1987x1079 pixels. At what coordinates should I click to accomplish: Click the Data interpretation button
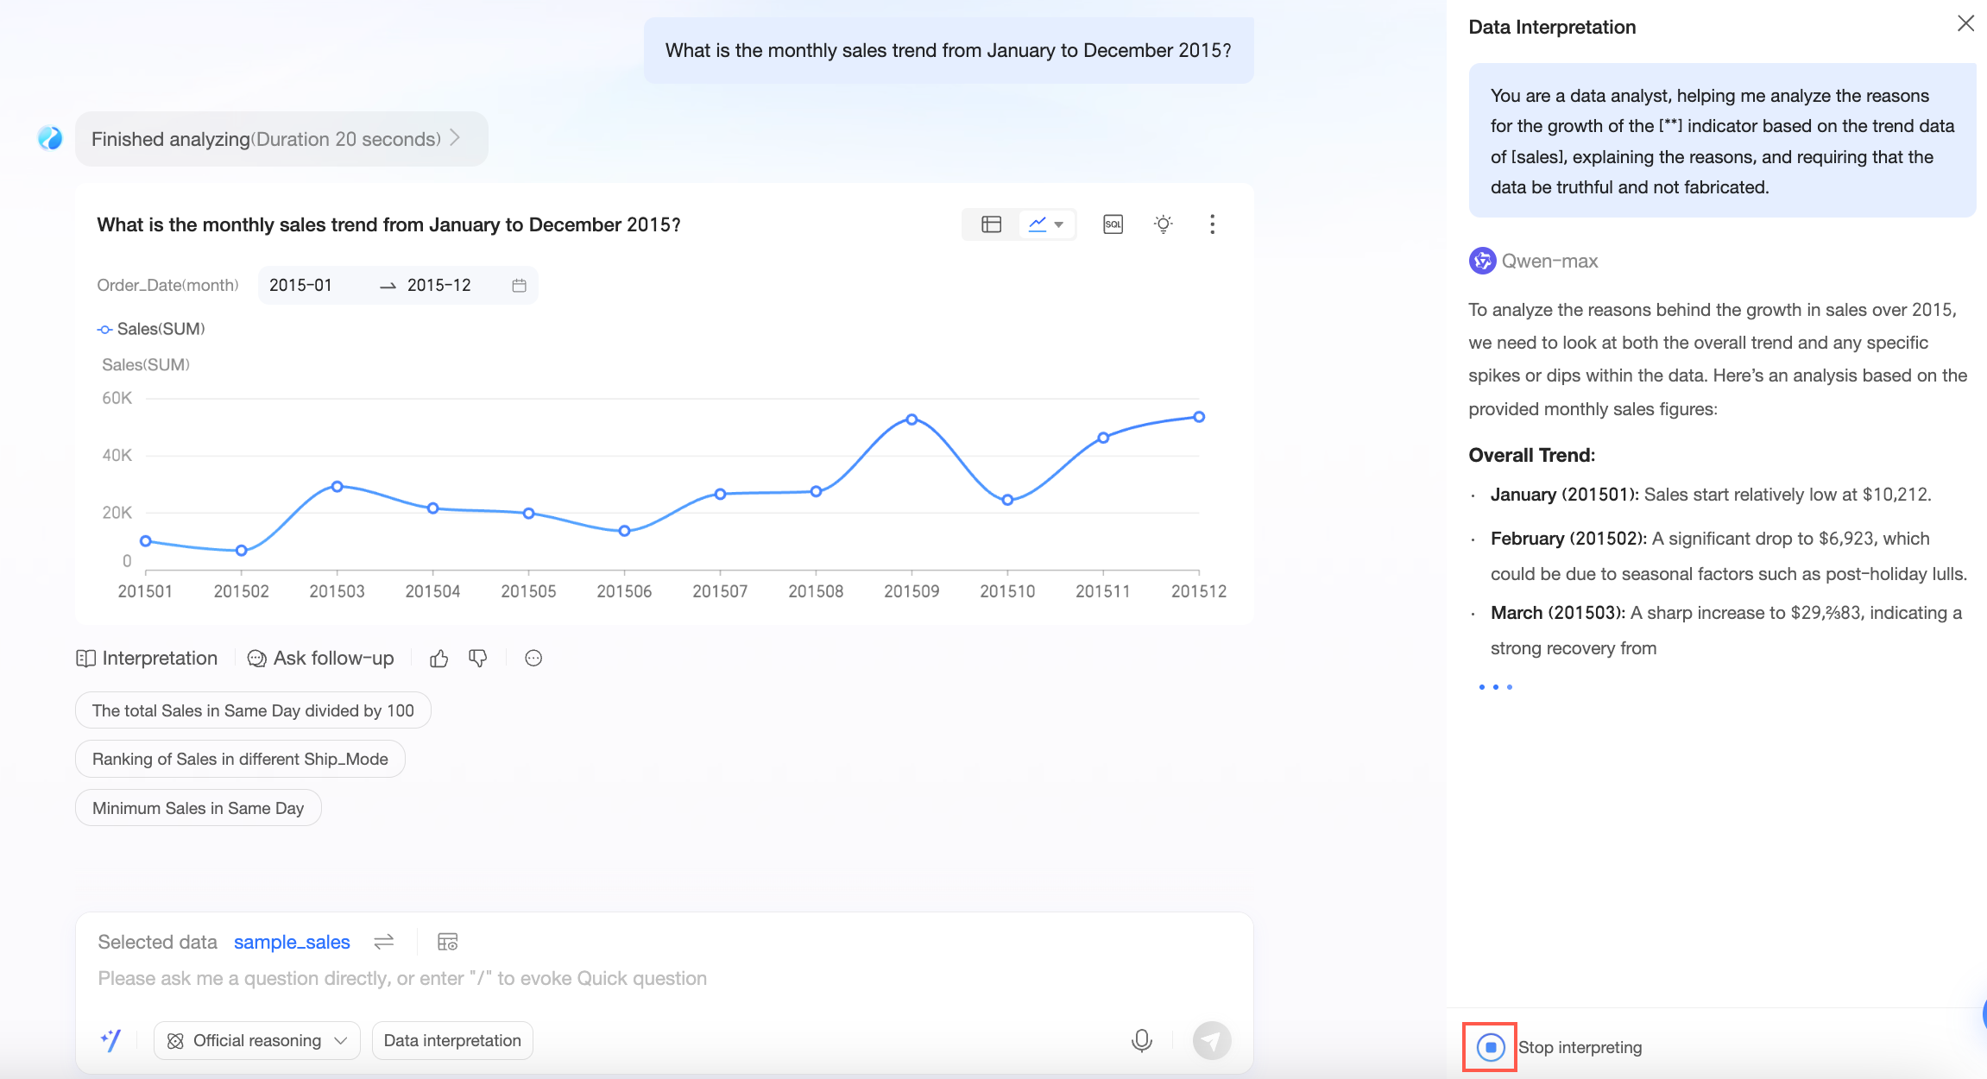(x=452, y=1040)
